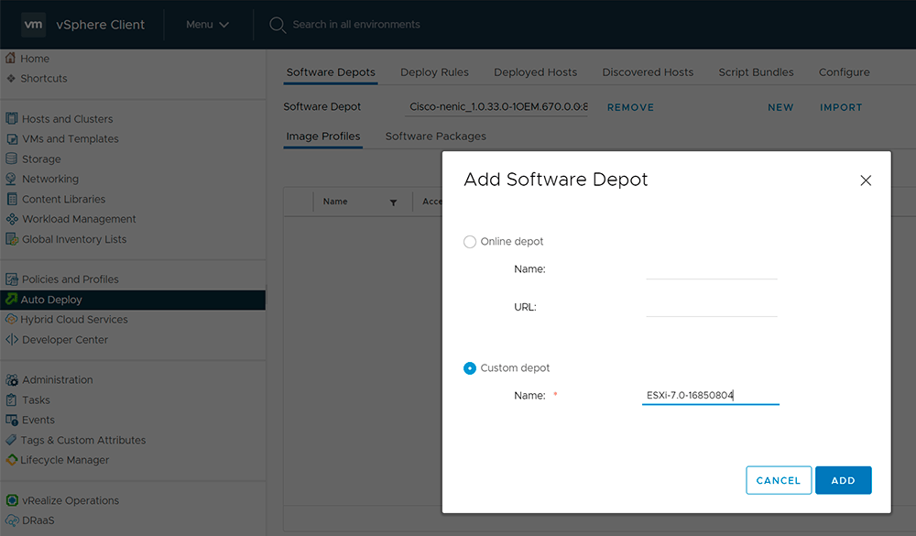Select the Custom depot radio button

(x=470, y=368)
